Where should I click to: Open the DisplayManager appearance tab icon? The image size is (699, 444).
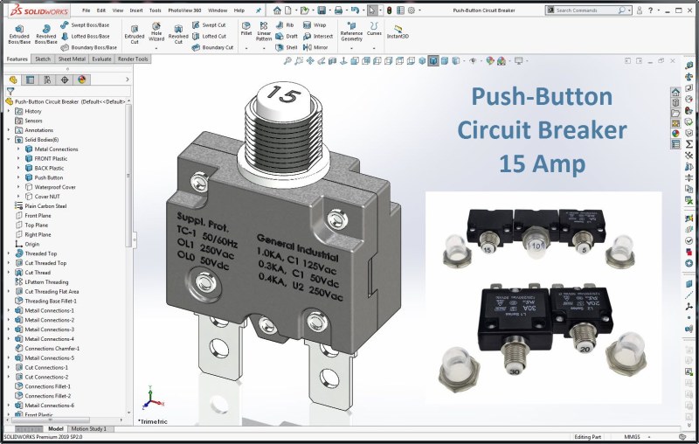click(x=82, y=79)
